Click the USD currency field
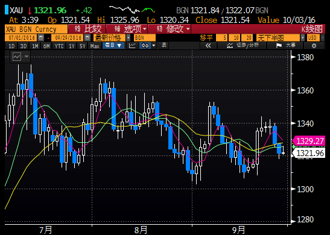Viewport: 330px width, 235px height. click(x=313, y=38)
